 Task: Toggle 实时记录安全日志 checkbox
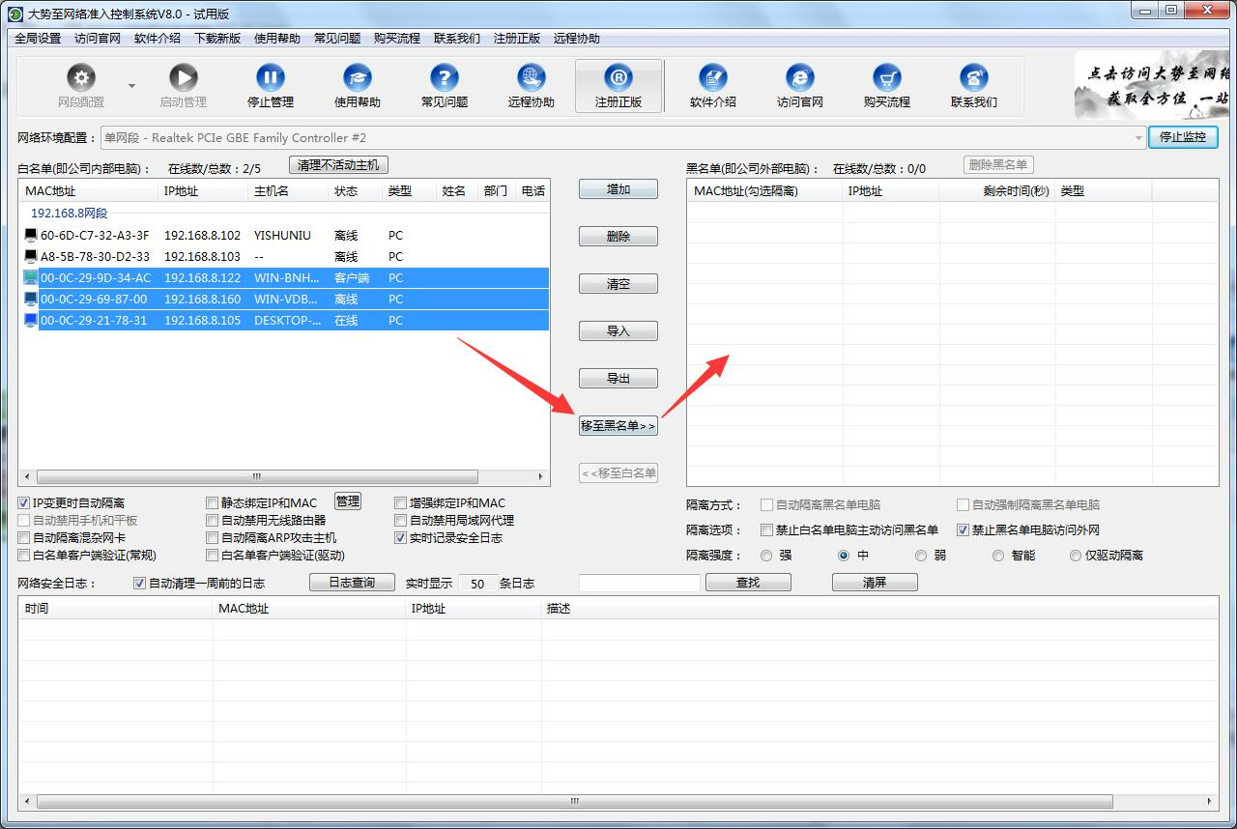pos(401,538)
